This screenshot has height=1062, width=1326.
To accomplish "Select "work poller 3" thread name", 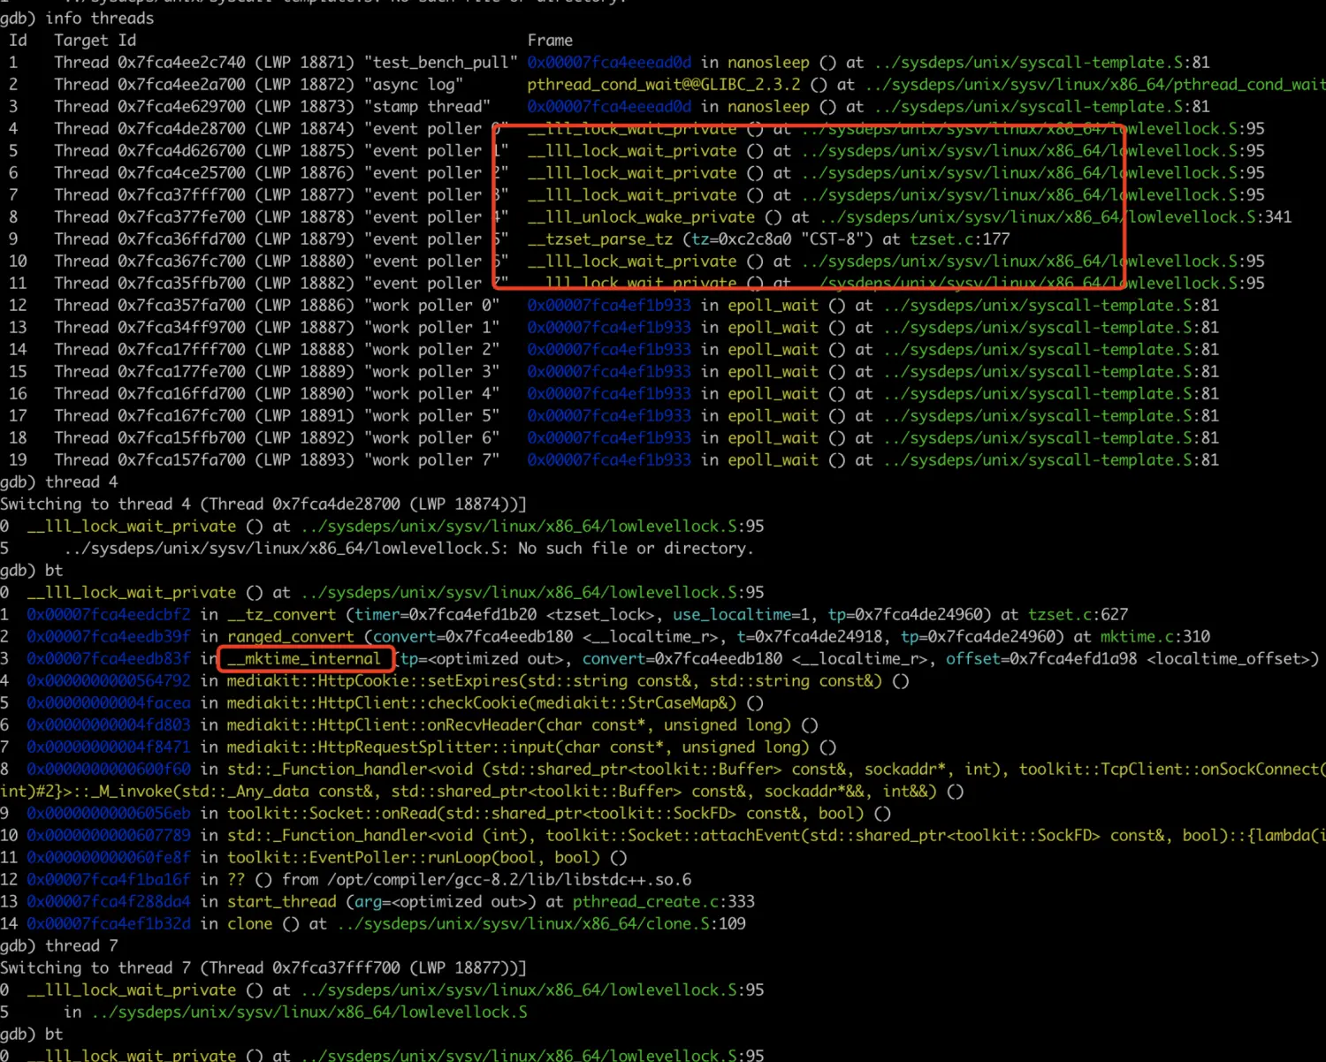I will tap(432, 371).
